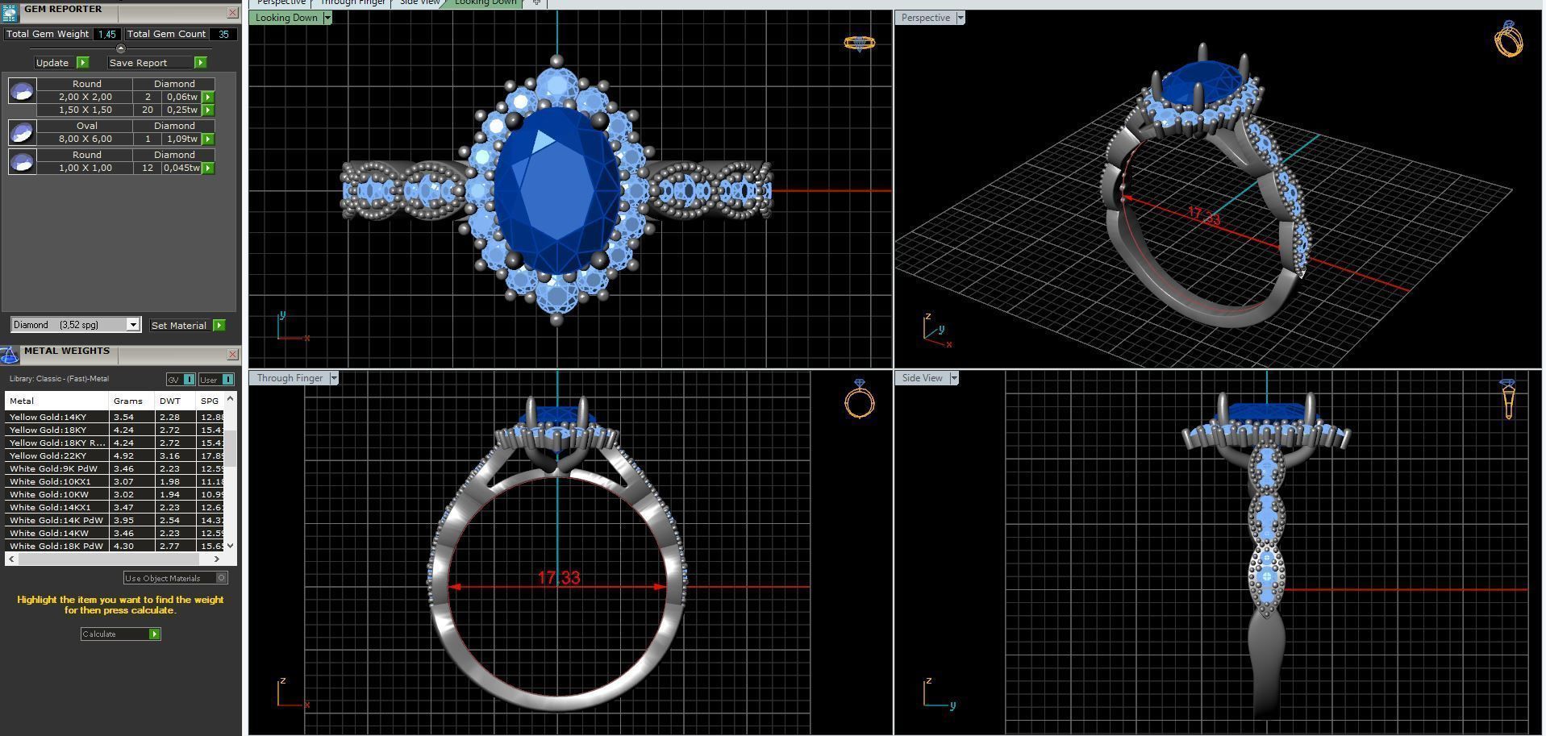The image size is (1546, 736).
Task: Click green arrow for 1,00 X 1,00 row
Action: pos(208,168)
